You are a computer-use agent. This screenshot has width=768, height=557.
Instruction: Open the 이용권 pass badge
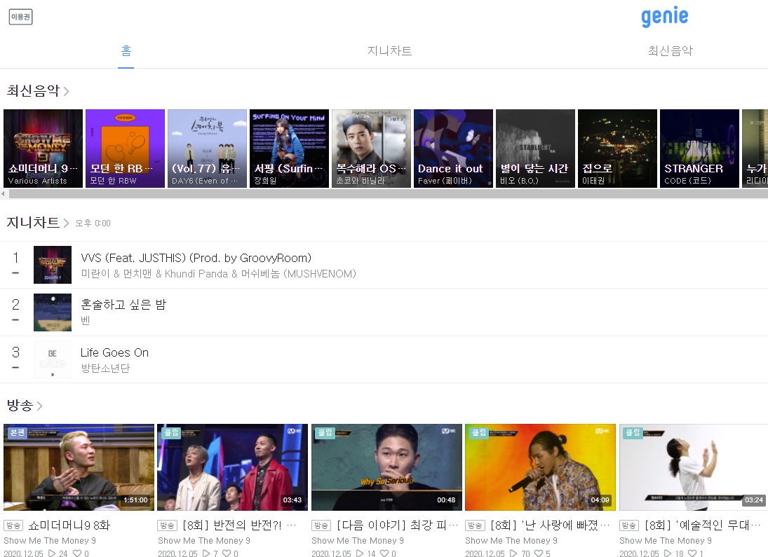[20, 17]
